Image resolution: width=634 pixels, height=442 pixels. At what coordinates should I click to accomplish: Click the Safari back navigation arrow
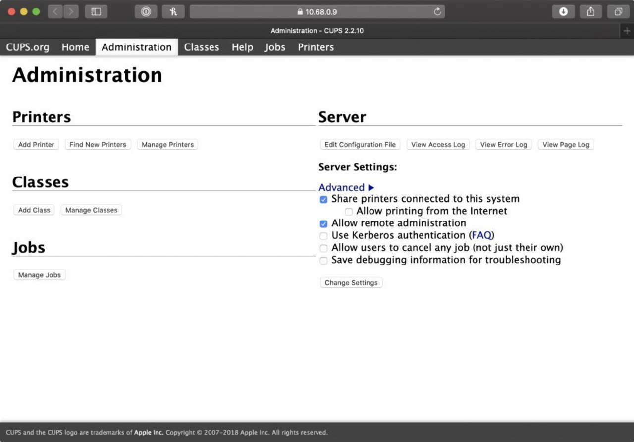(55, 12)
